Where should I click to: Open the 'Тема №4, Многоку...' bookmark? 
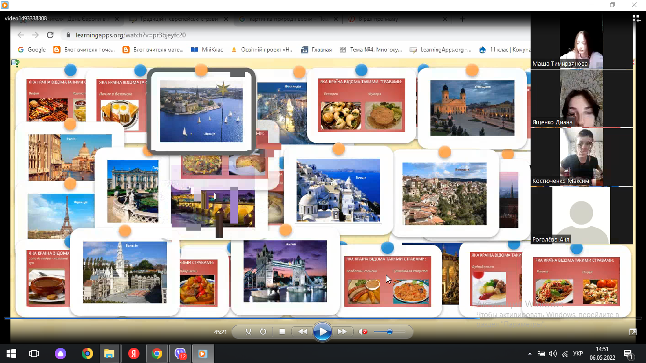click(371, 49)
